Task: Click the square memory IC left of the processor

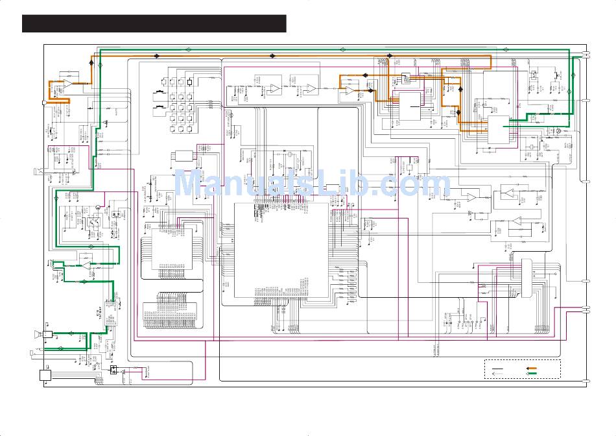Action: (172, 248)
